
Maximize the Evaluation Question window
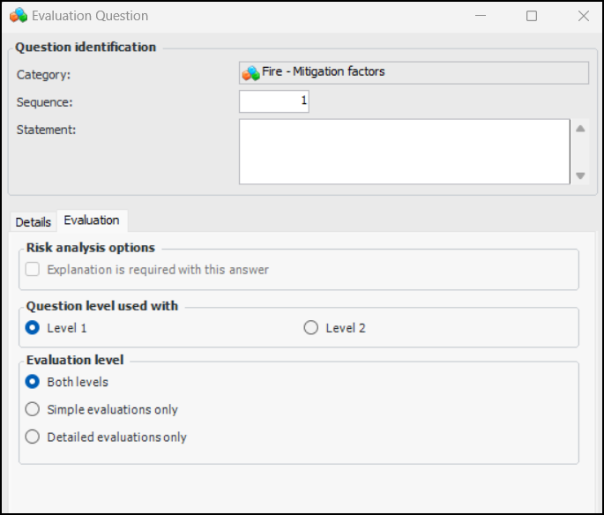[532, 16]
